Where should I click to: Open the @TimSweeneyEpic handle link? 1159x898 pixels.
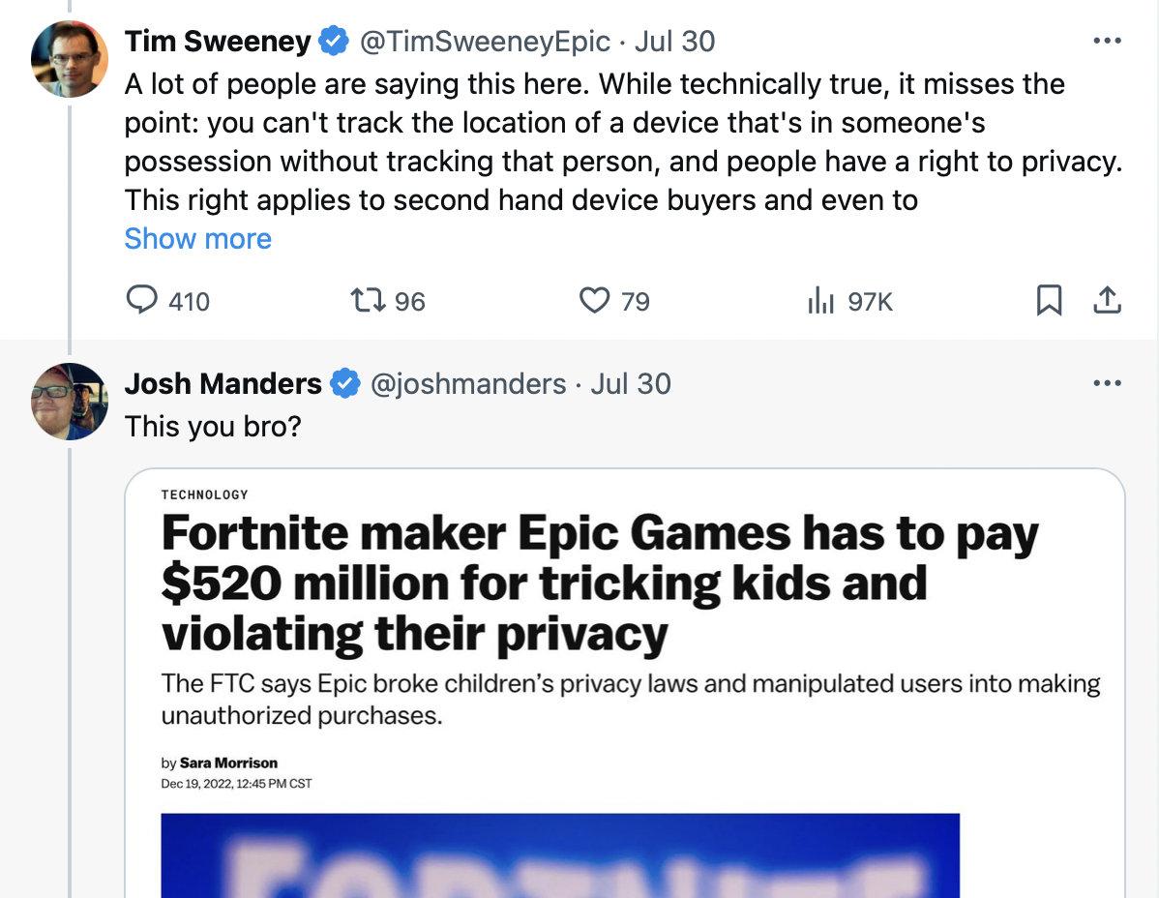coord(485,42)
